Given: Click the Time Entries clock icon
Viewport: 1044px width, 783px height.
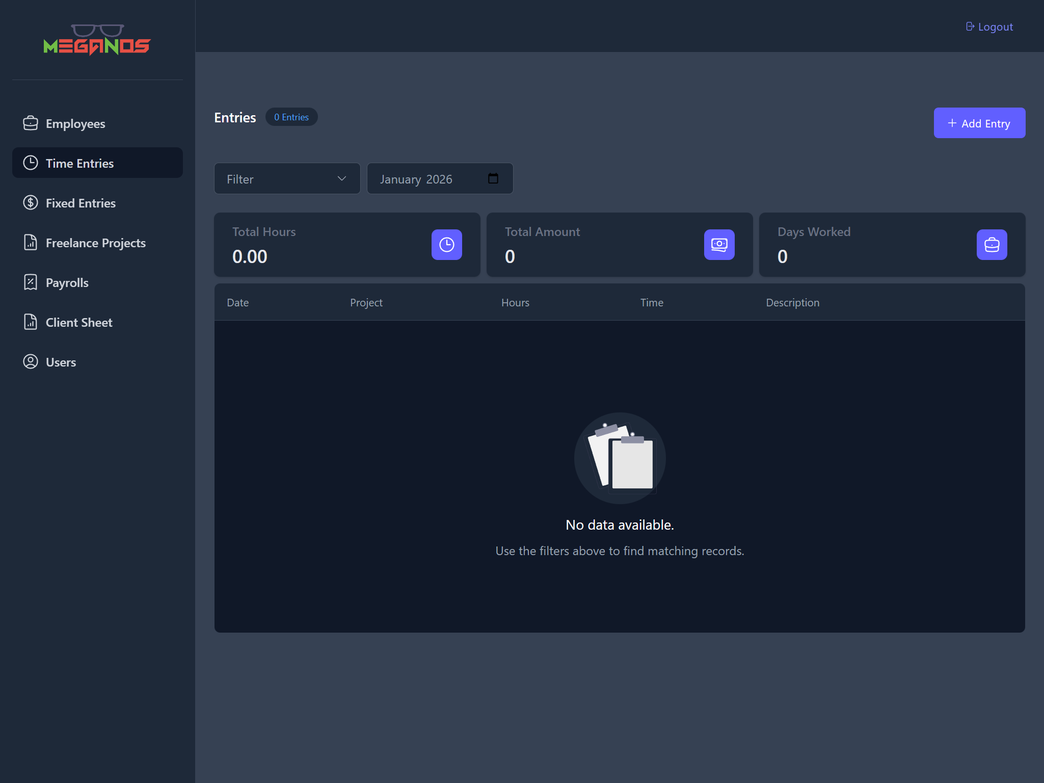Looking at the screenshot, I should coord(31,163).
